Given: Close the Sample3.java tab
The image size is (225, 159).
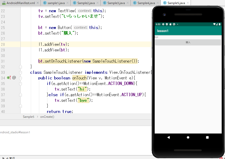Looking at the screenshot, I should point(128,3).
